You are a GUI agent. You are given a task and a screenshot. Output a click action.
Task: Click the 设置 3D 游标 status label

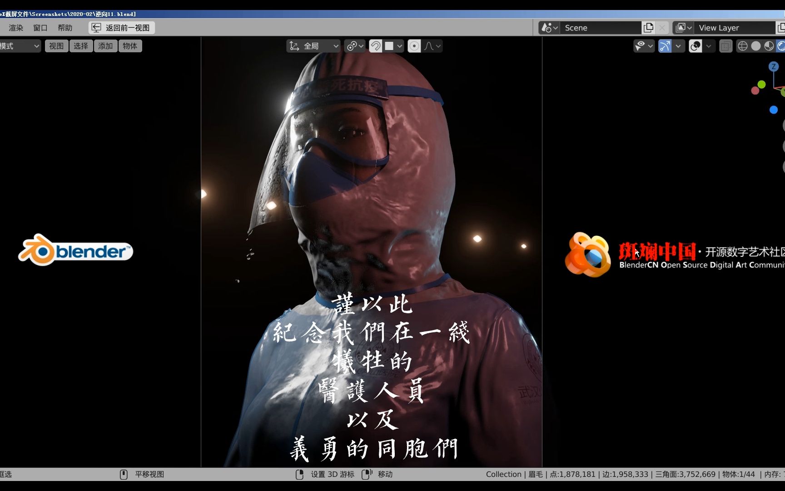click(333, 475)
